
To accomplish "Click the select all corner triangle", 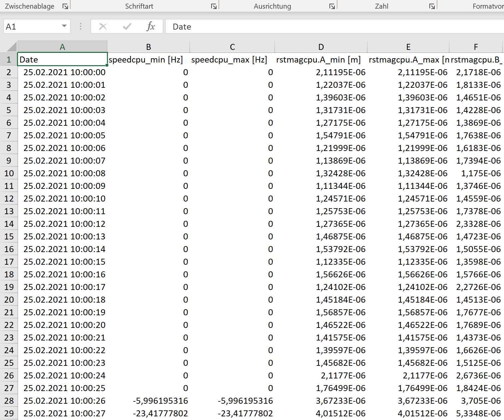I will 12,47.
